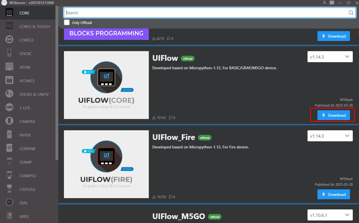
Task: Click the M5Burner logo in title bar
Action: (4, 3)
